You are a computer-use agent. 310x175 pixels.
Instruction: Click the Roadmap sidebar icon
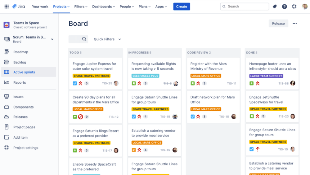click(7, 52)
